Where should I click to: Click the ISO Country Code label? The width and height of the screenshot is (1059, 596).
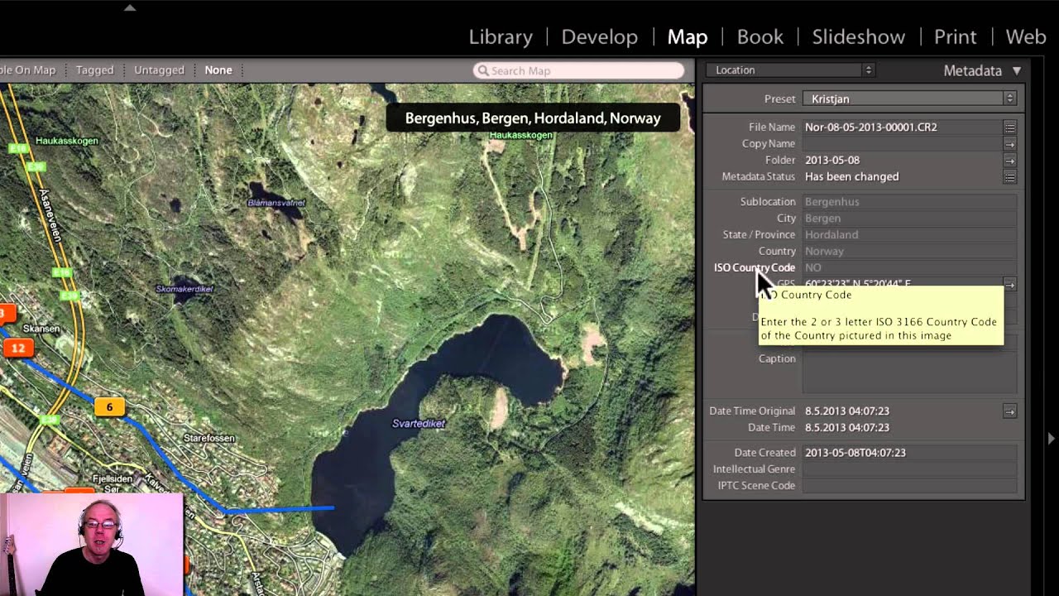[755, 268]
